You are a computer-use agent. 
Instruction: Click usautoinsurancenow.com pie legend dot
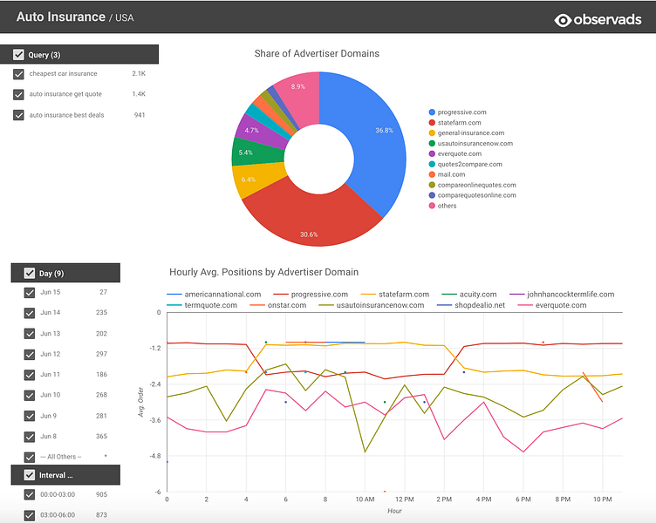point(432,144)
